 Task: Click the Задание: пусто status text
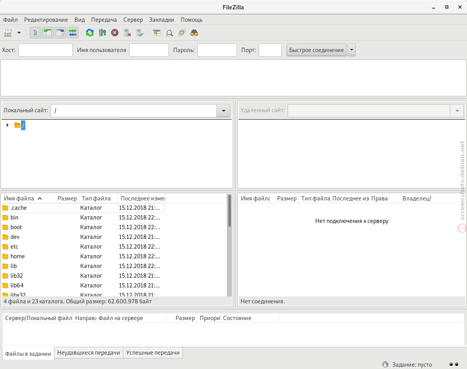point(412,364)
